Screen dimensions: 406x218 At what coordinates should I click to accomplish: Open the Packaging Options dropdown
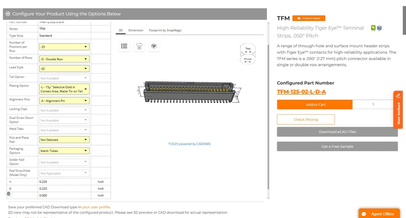pos(64,151)
